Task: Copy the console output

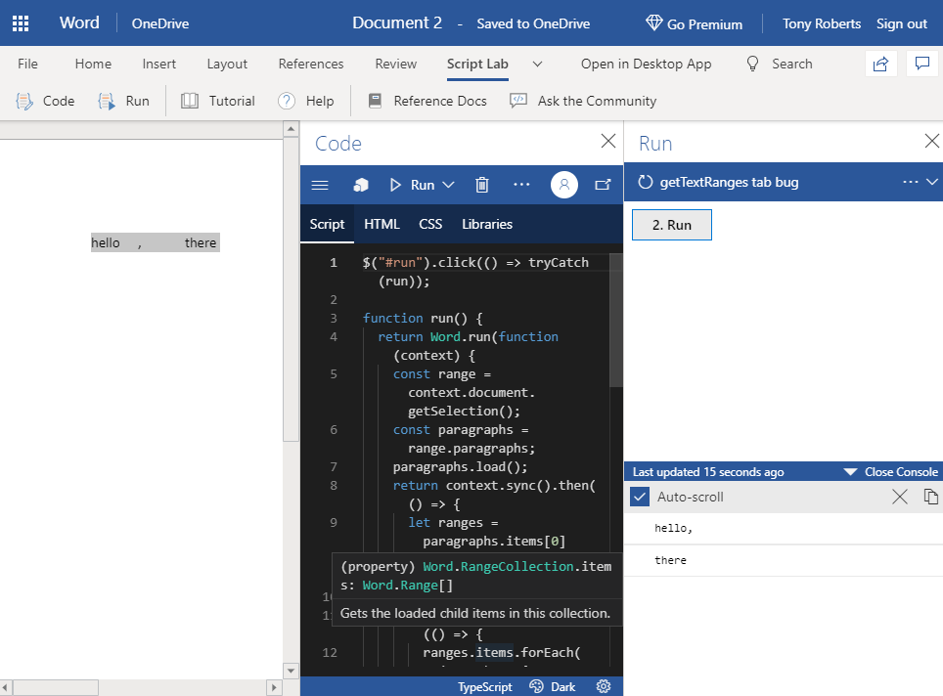Action: pos(929,497)
